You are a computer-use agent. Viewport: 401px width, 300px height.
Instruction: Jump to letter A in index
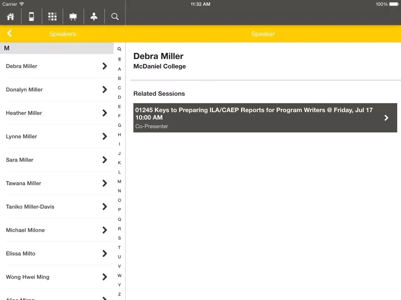pos(119,69)
